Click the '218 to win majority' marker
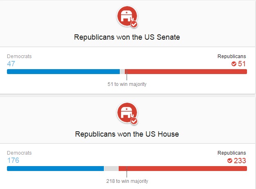Image resolution: width=256 pixels, height=189 pixels. click(127, 181)
